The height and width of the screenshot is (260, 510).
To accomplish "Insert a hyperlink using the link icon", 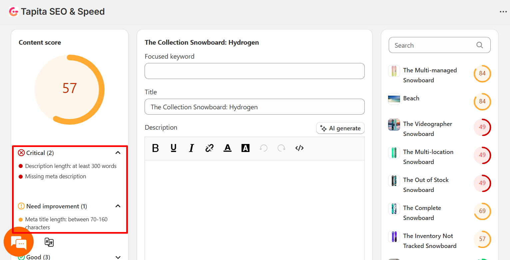I will pyautogui.click(x=209, y=148).
